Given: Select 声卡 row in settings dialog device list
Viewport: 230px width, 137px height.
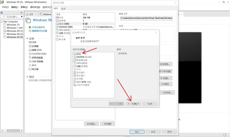Looking at the screenshot, I should (60, 36).
